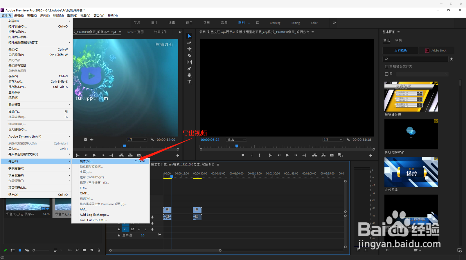The image size is (466, 260).
Task: Select the Pen tool
Action: click(x=189, y=69)
